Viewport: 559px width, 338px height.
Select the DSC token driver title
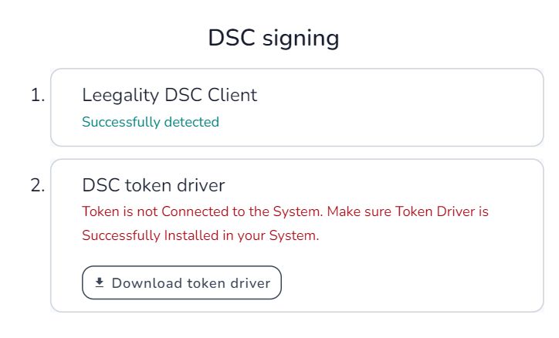pyautogui.click(x=154, y=185)
